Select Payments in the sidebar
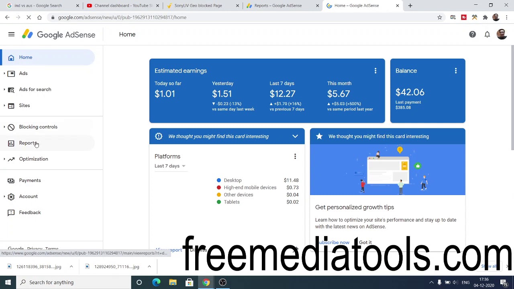This screenshot has width=514, height=289. click(x=30, y=180)
